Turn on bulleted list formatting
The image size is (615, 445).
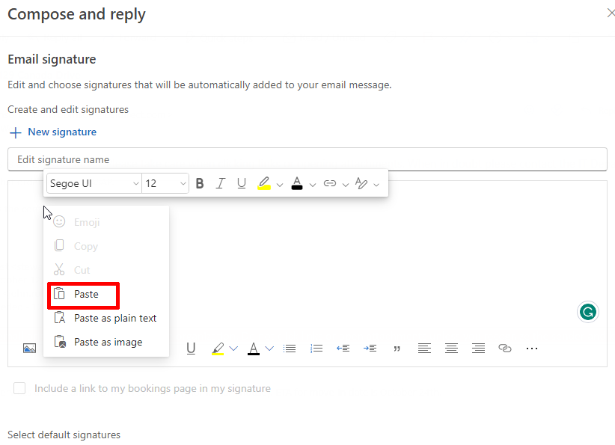(290, 348)
